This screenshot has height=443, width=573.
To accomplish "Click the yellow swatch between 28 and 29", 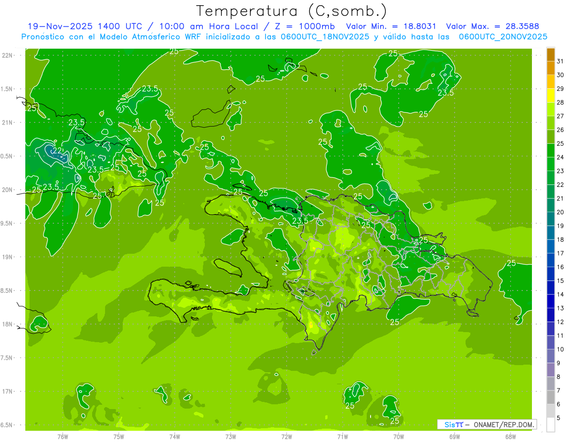I will pos(551,96).
